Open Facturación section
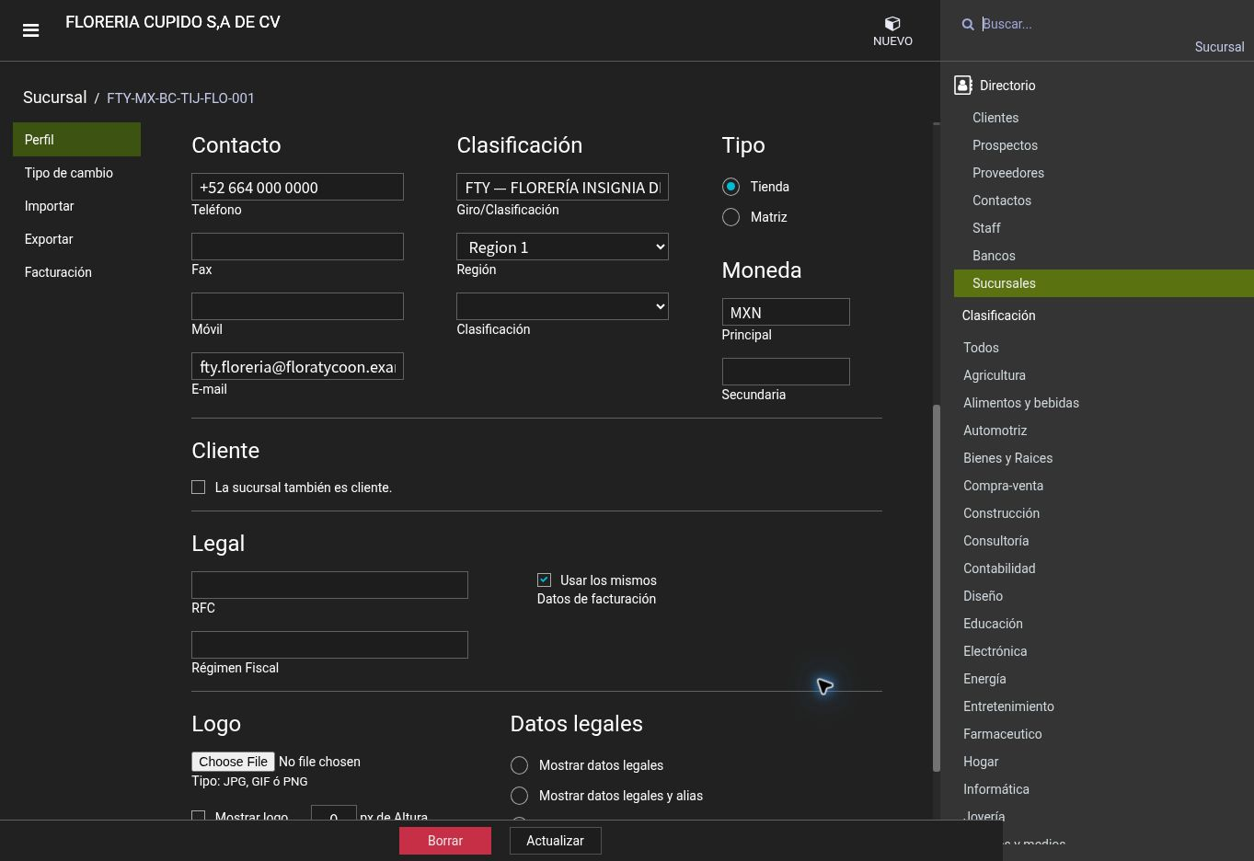 58,272
